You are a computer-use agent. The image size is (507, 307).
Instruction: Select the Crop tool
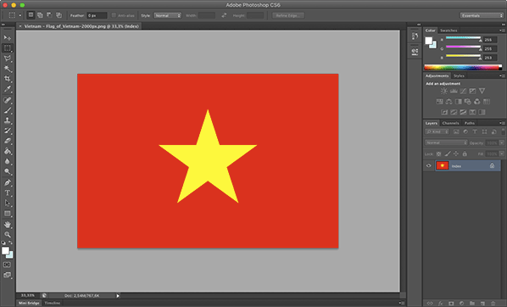point(8,79)
